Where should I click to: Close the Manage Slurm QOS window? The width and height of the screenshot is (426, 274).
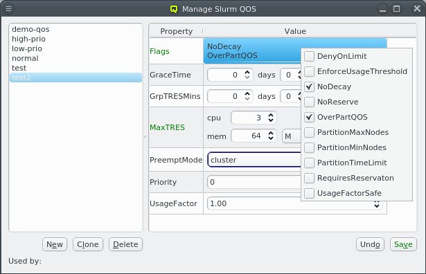(x=417, y=9)
